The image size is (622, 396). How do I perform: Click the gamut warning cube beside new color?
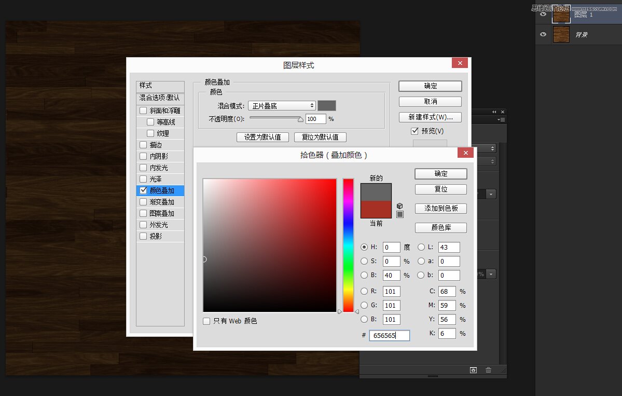tap(399, 206)
